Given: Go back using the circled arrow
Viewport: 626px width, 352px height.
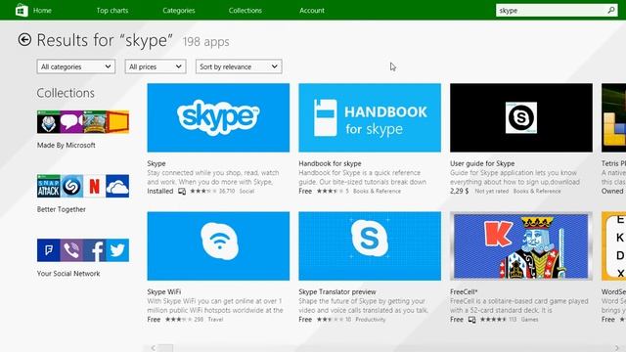Looking at the screenshot, I should tap(24, 39).
